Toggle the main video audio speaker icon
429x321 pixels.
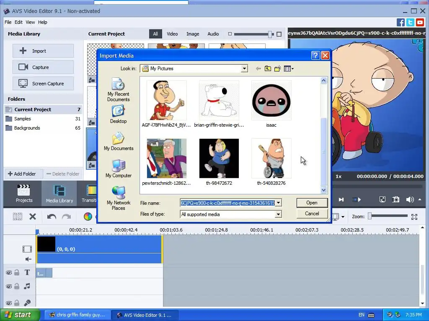tap(28, 259)
